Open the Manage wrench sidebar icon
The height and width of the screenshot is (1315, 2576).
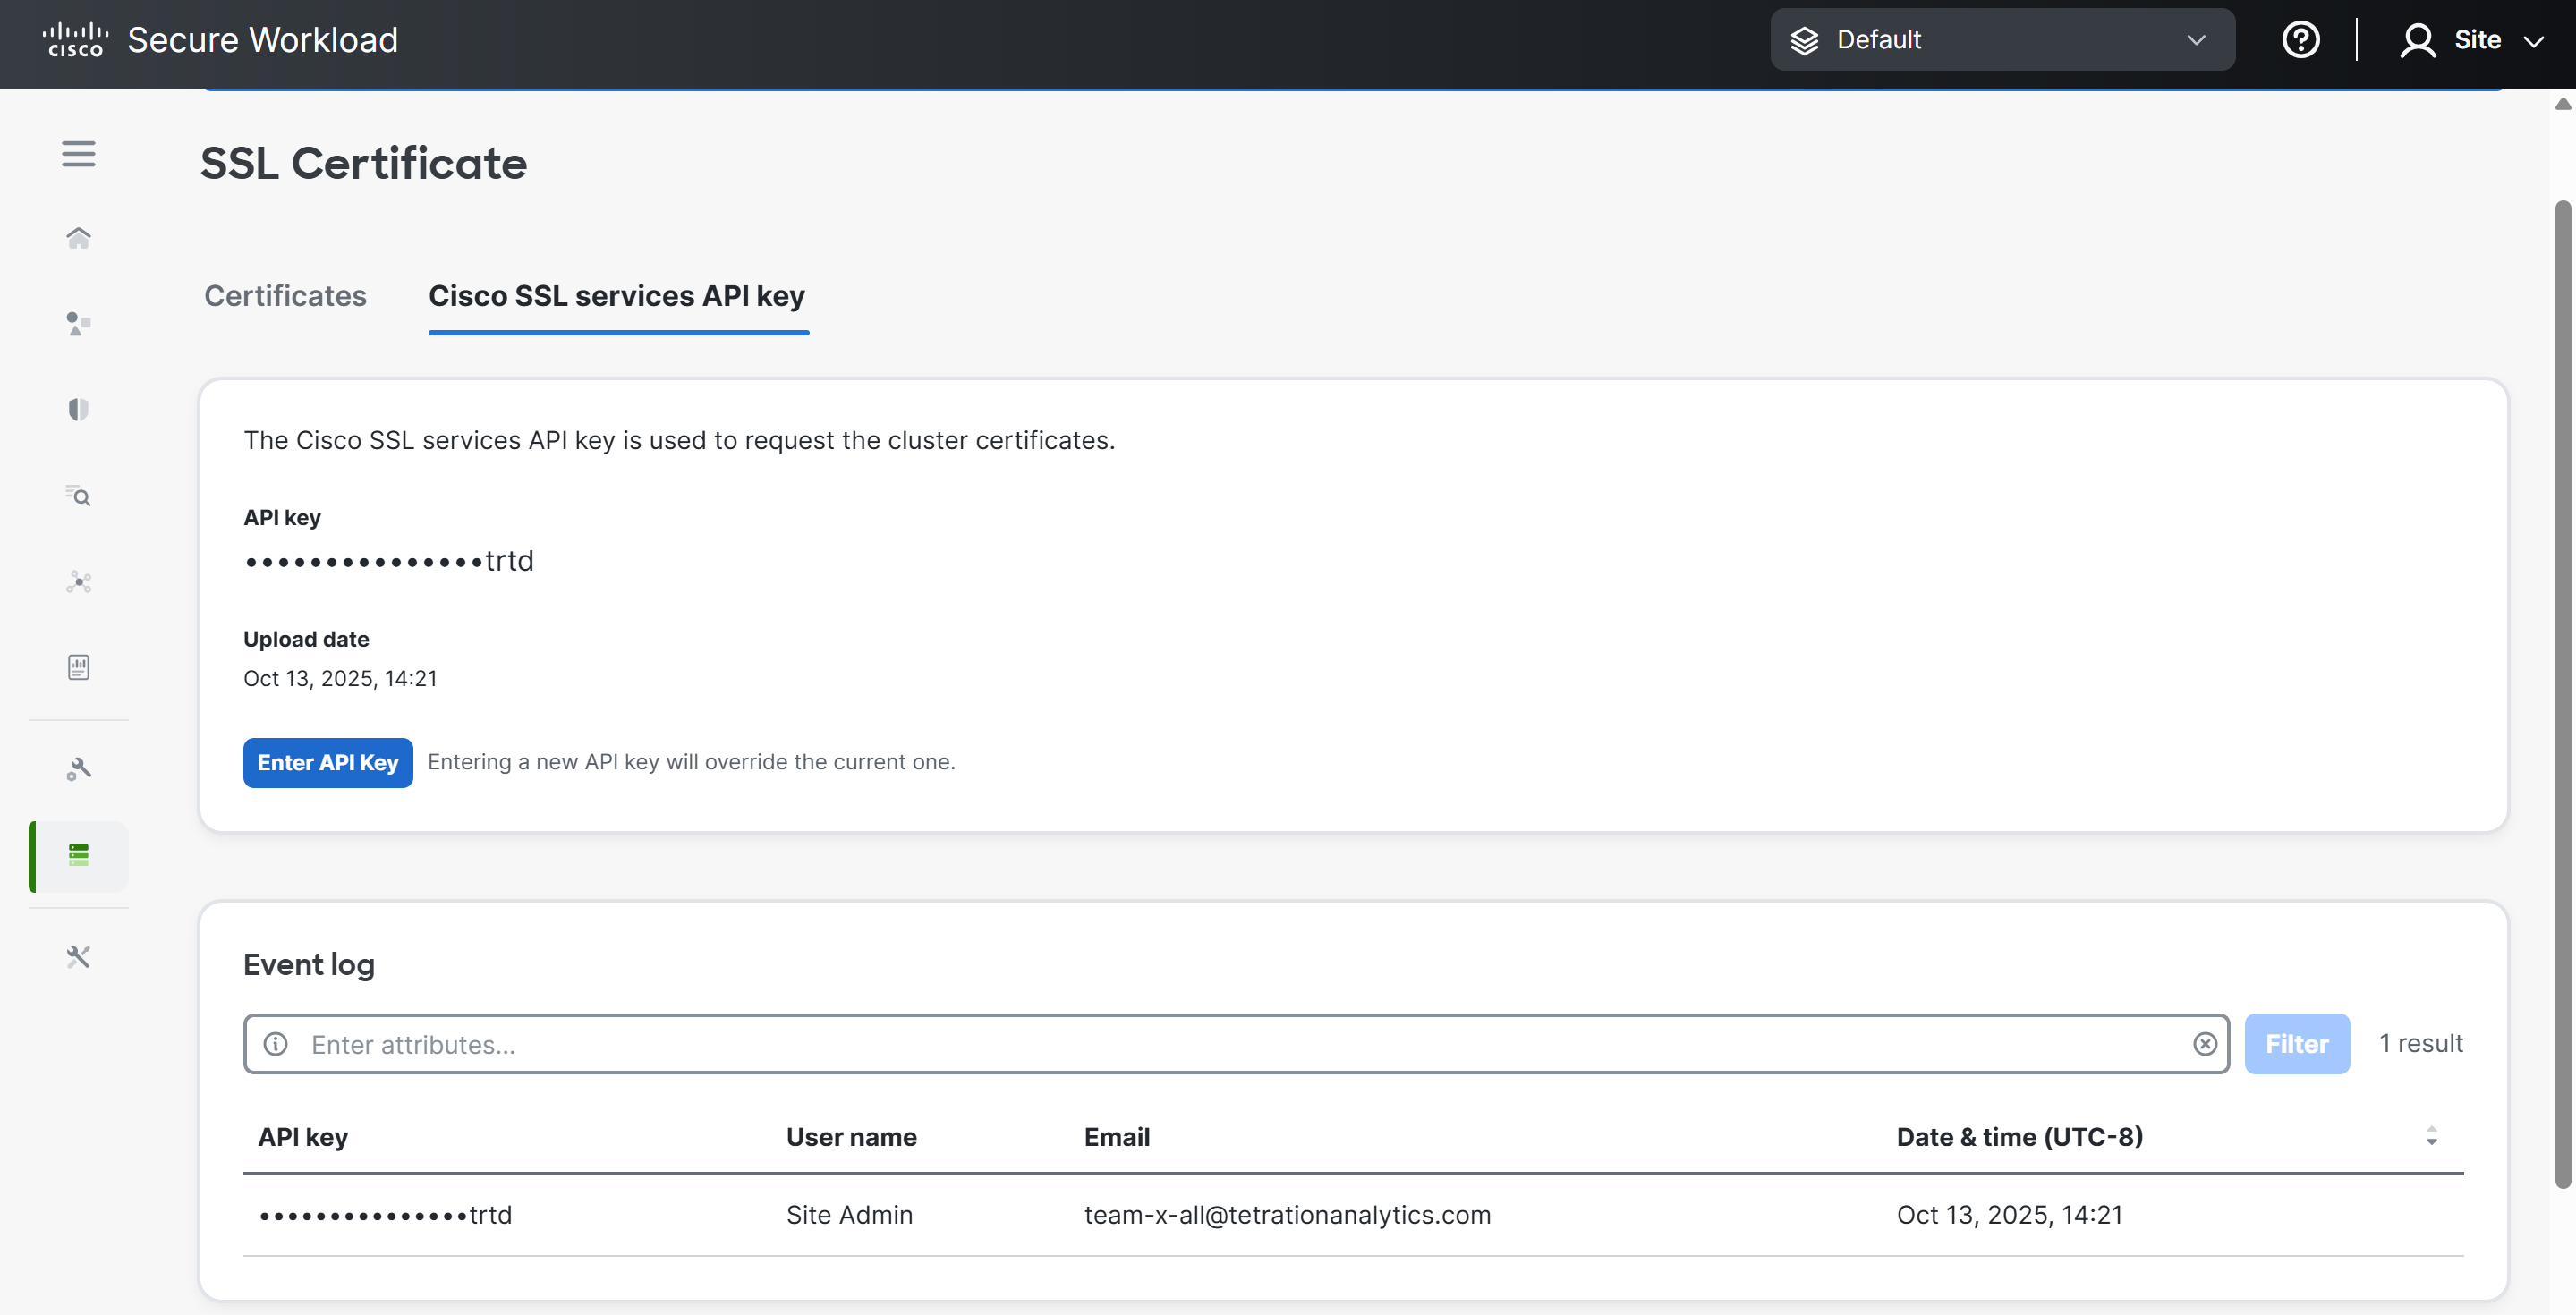[78, 769]
